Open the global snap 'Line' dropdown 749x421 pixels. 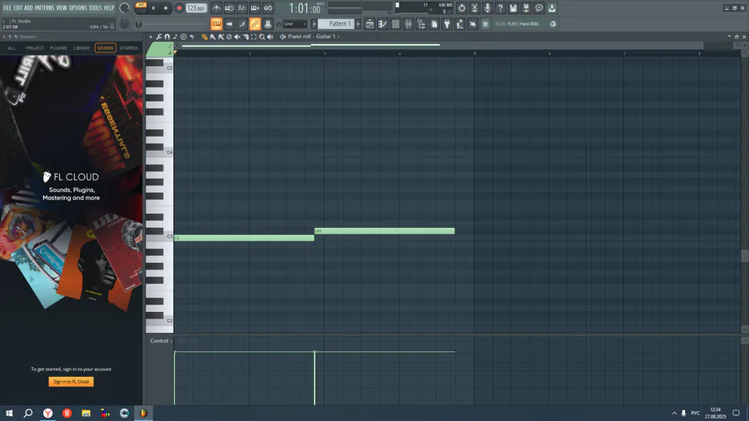point(295,24)
